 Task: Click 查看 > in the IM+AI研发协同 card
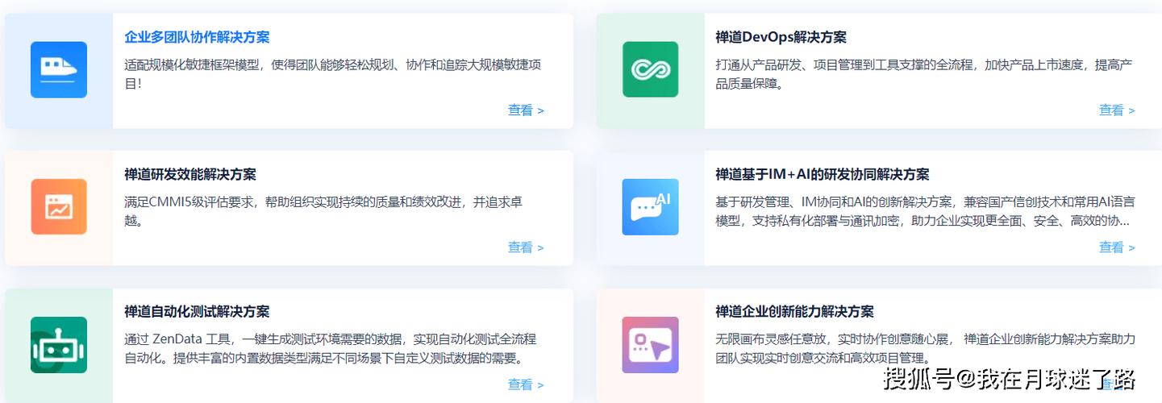(x=1117, y=247)
